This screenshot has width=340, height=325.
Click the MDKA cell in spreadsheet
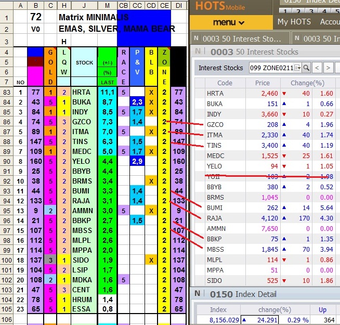coord(84,280)
